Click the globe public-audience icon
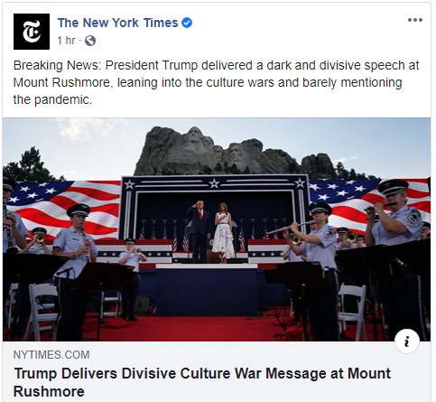436x402 pixels. [x=90, y=41]
